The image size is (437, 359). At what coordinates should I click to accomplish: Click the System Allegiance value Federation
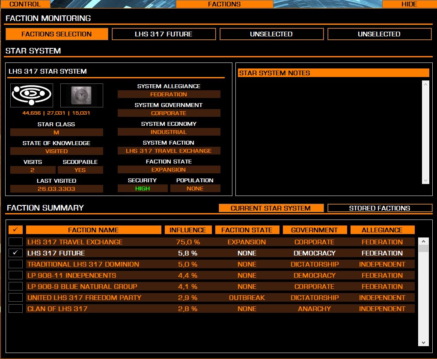point(169,94)
